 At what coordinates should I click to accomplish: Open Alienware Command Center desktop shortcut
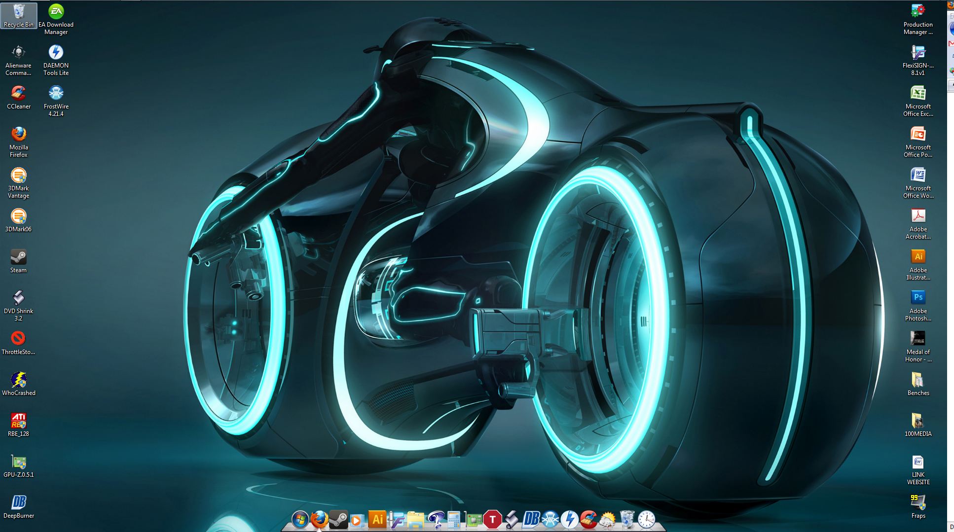(18, 60)
